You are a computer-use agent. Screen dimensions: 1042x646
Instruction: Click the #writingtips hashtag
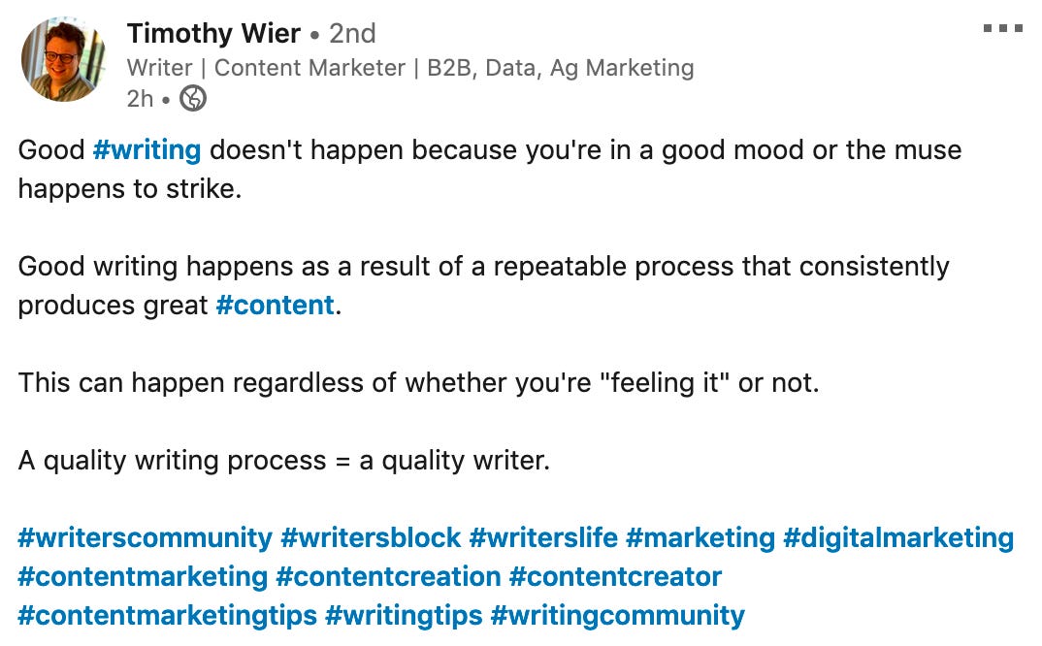(404, 615)
